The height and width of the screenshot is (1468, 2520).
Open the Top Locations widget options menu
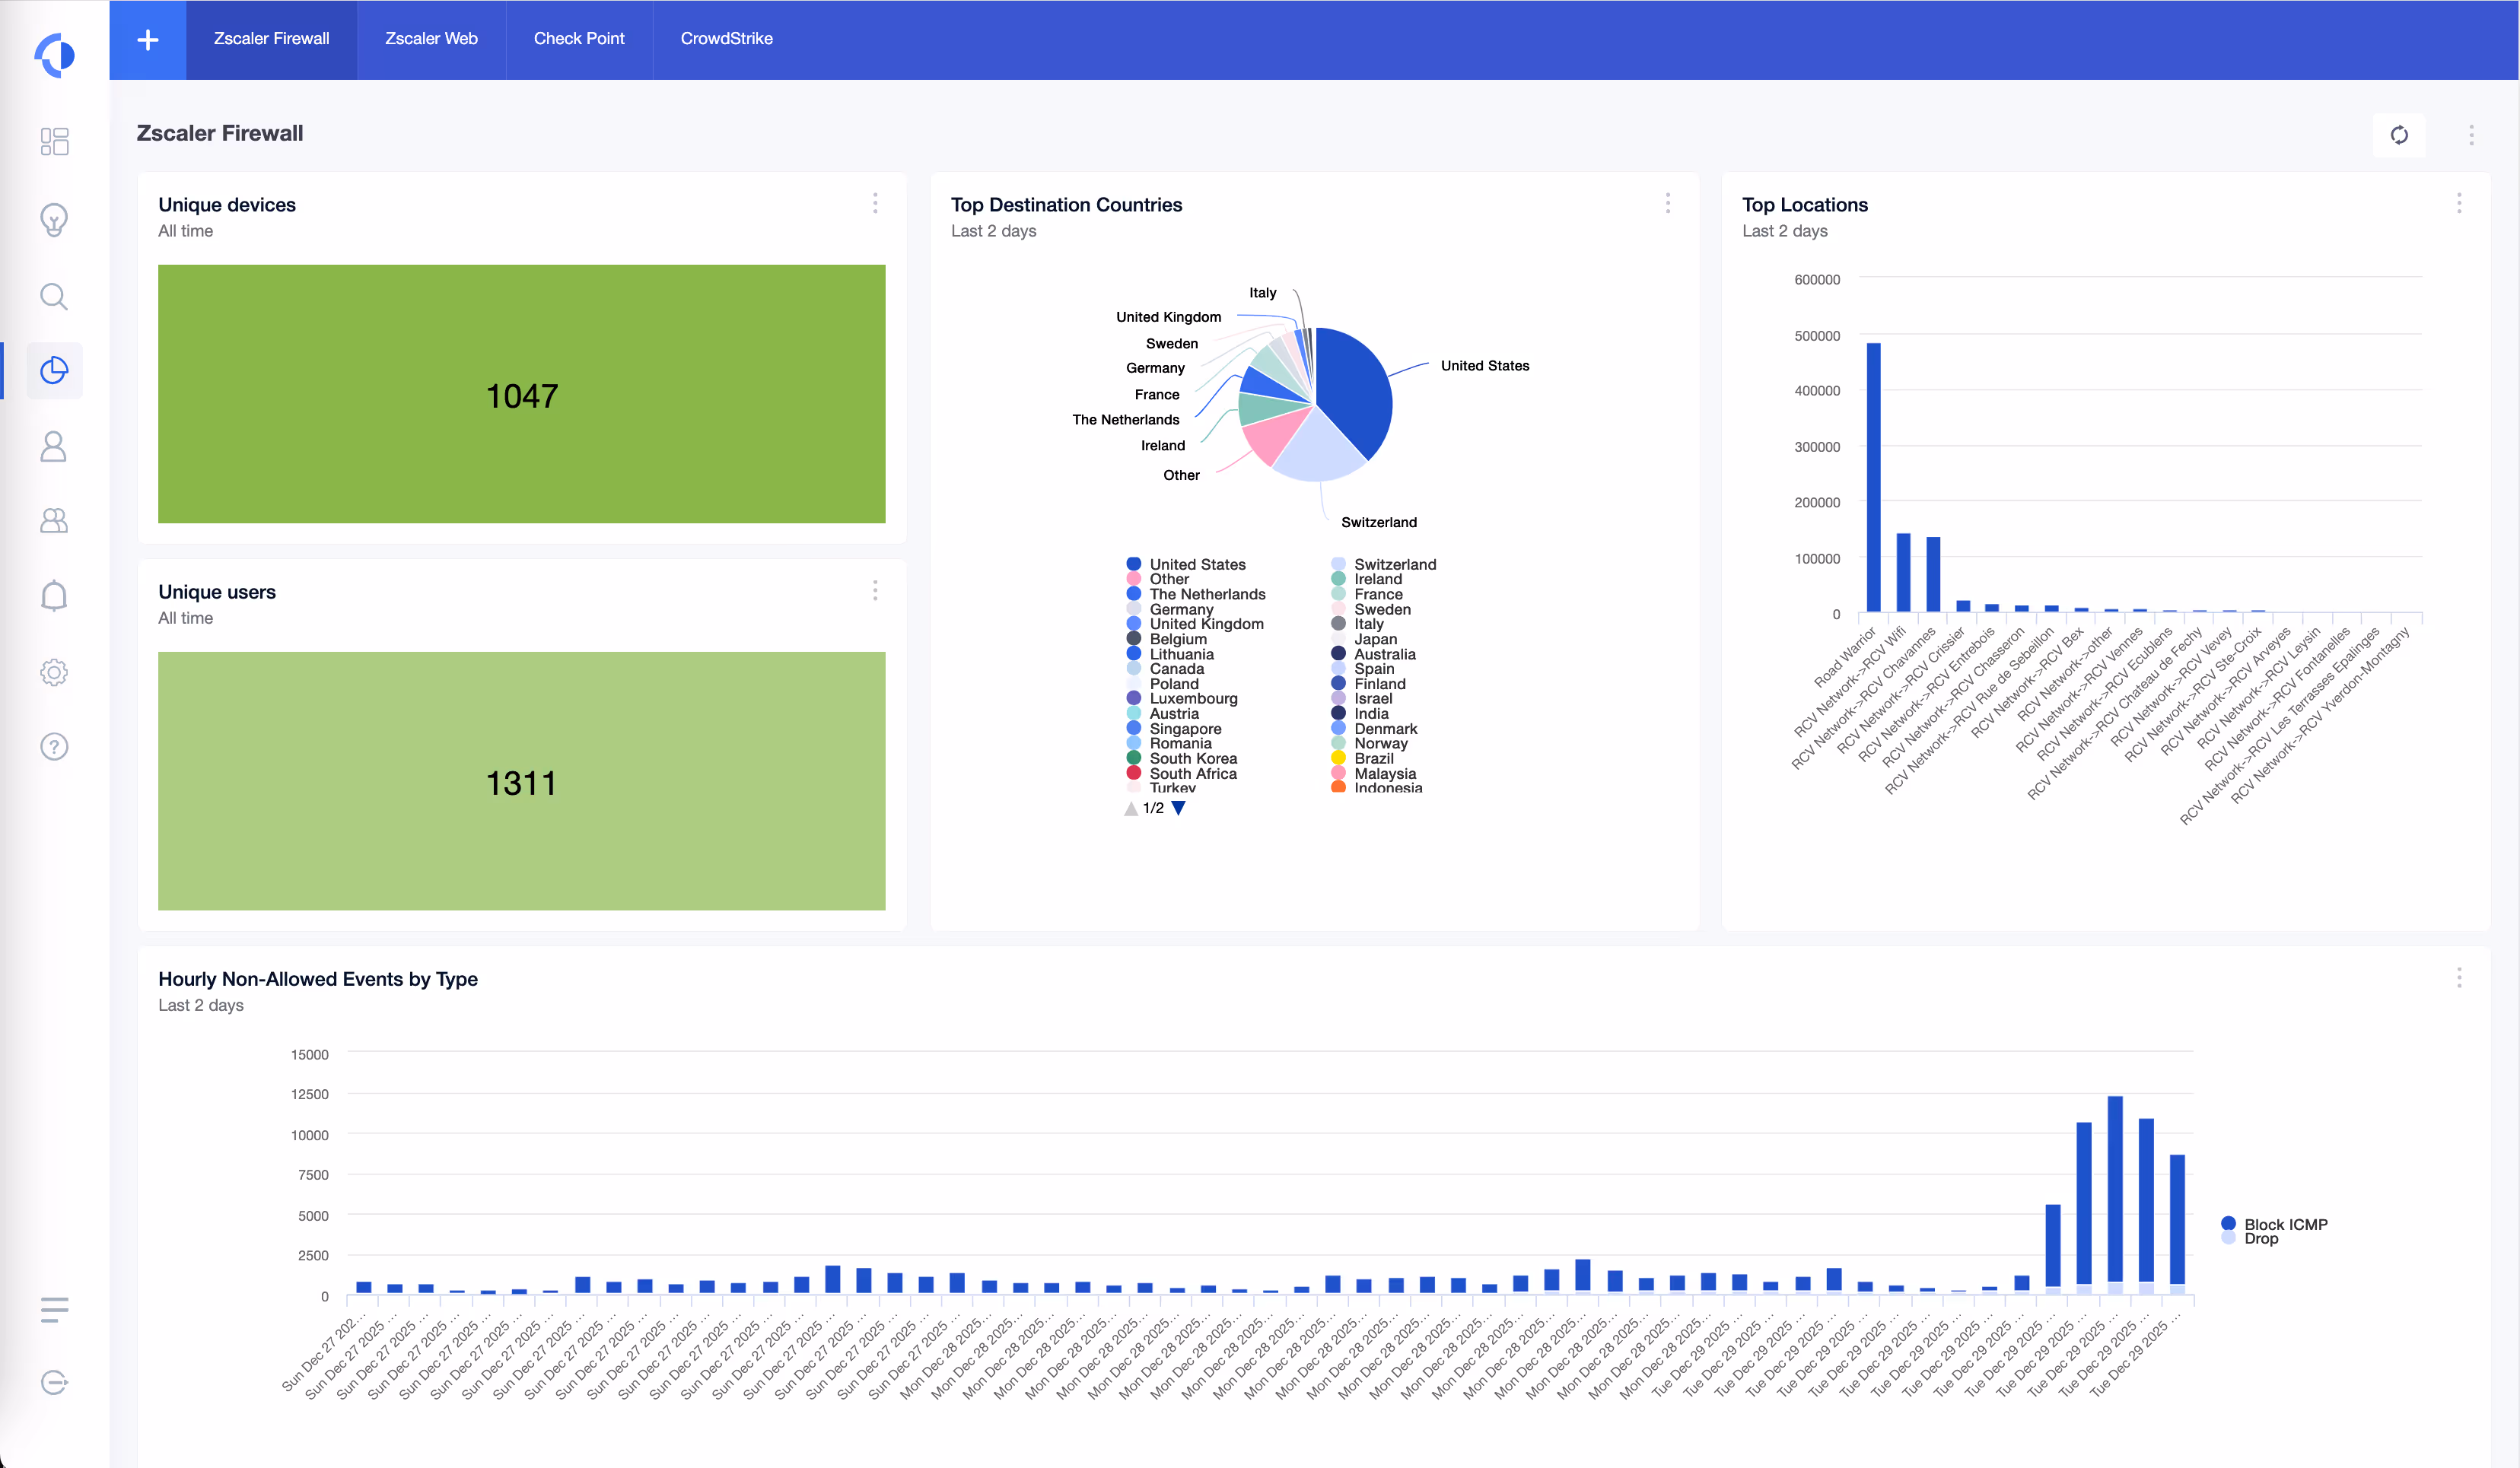tap(2459, 204)
